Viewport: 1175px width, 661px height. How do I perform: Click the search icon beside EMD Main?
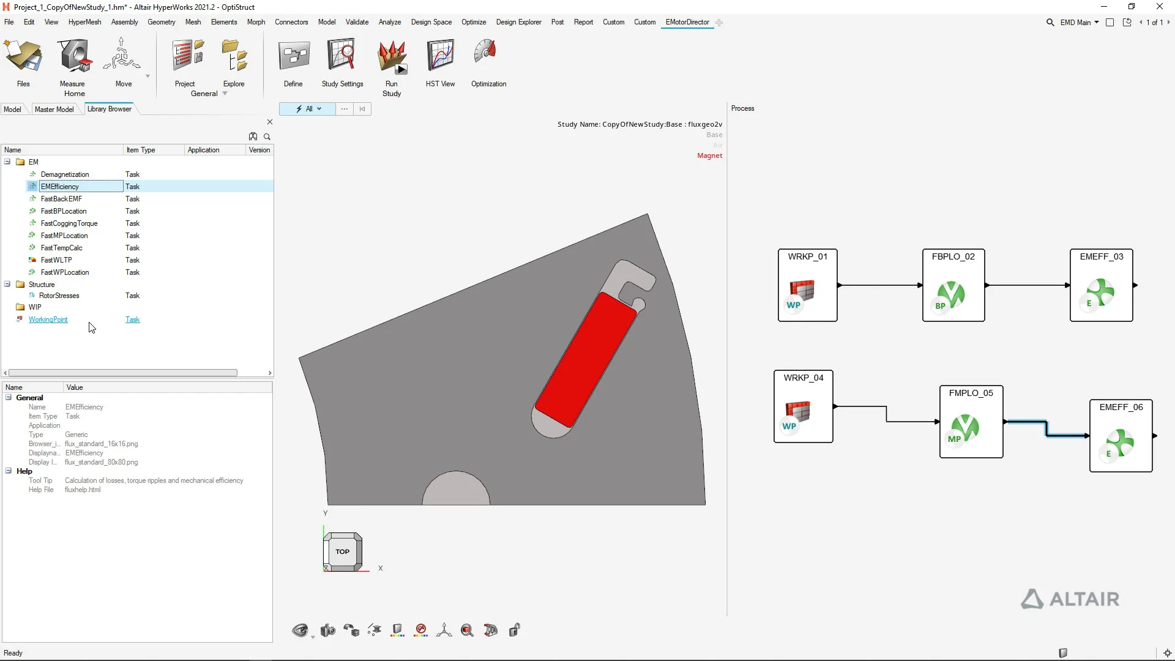point(1050,23)
